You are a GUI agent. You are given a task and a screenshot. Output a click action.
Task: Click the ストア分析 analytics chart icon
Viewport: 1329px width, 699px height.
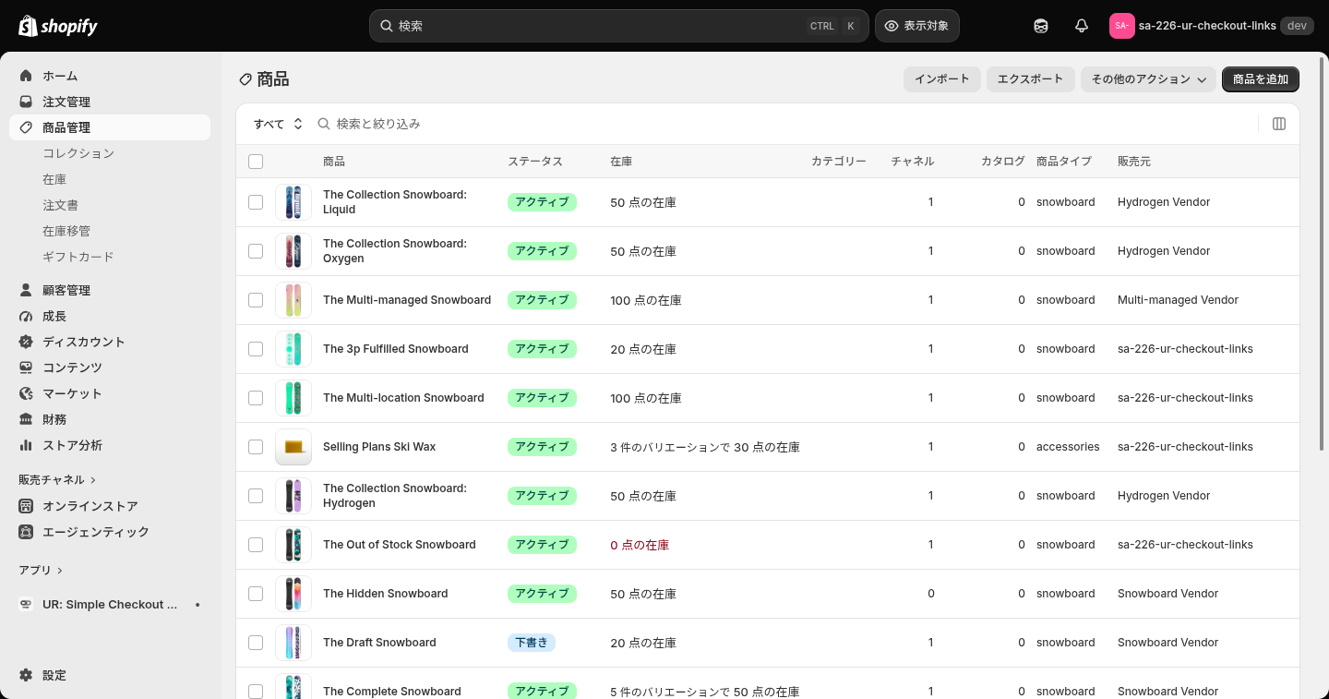click(x=26, y=445)
